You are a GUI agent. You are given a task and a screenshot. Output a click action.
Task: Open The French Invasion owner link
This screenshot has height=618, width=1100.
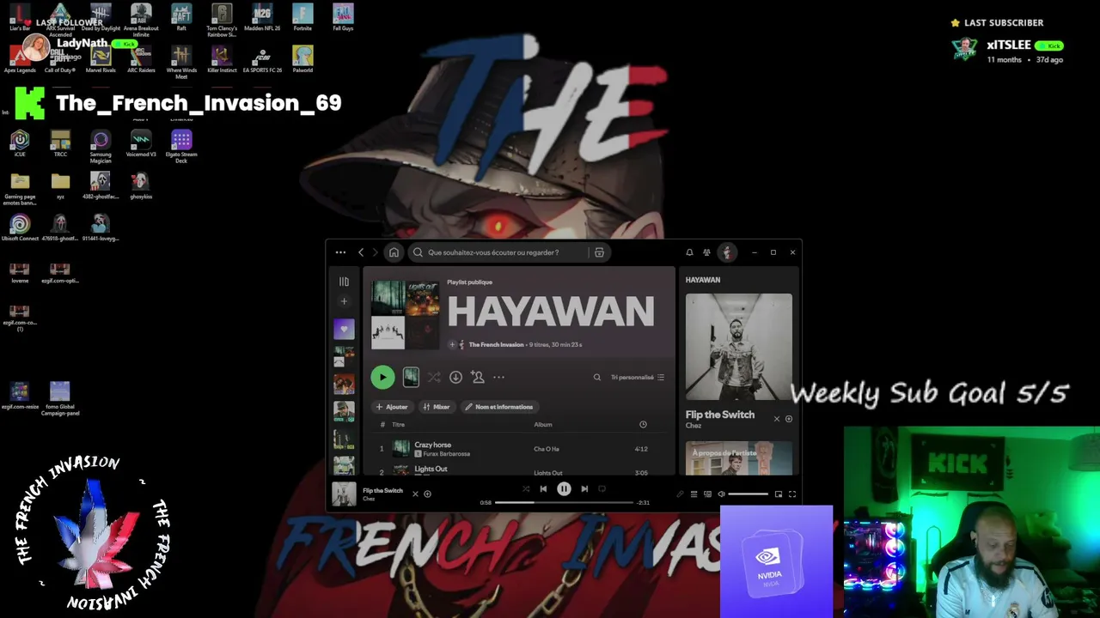point(496,344)
